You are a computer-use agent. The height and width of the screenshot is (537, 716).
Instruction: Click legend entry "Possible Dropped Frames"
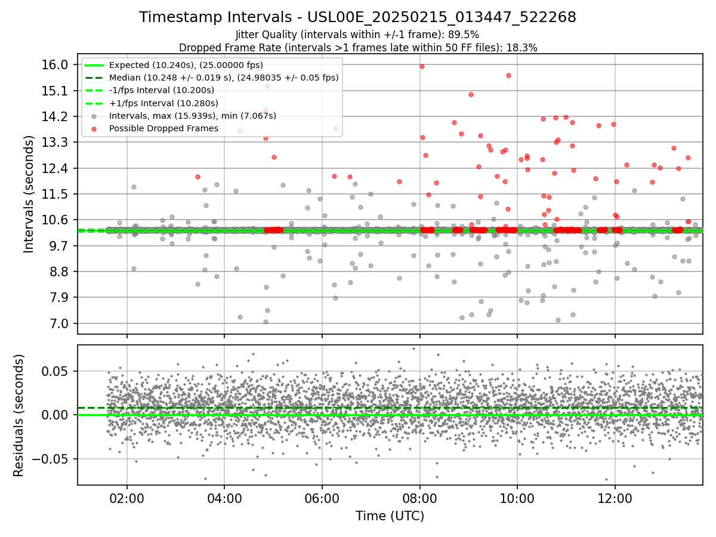(163, 128)
